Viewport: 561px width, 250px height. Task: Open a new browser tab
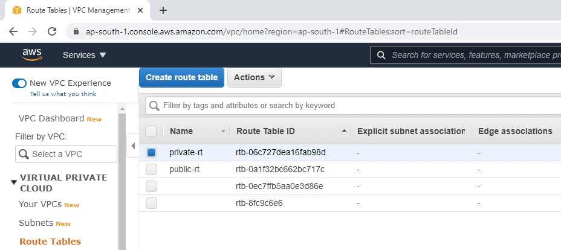coord(163,10)
